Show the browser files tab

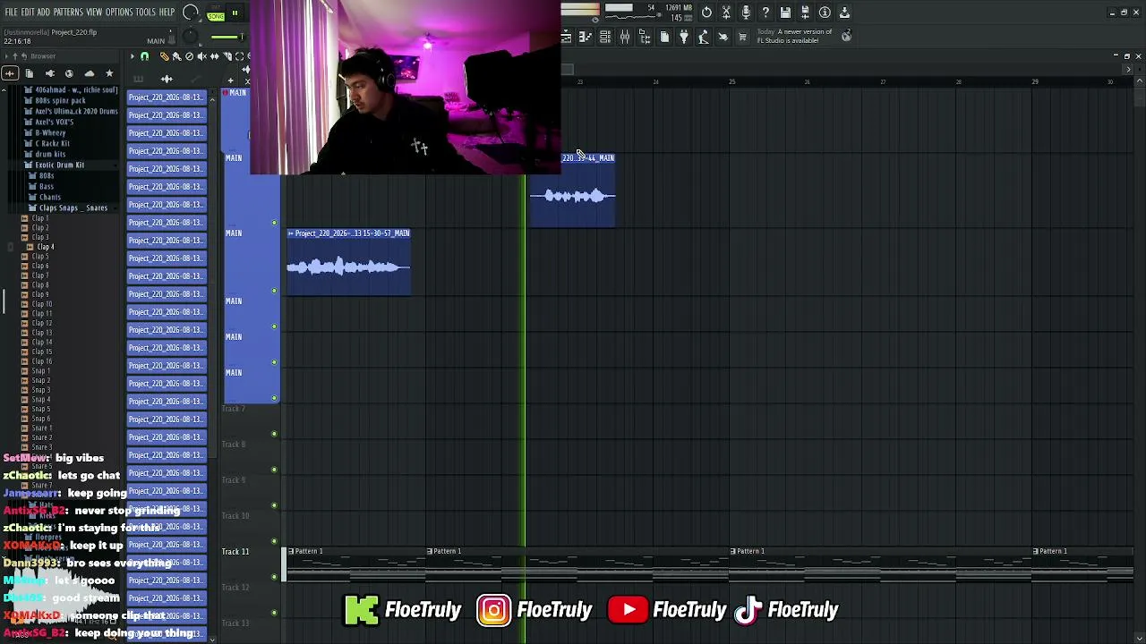(x=30, y=73)
